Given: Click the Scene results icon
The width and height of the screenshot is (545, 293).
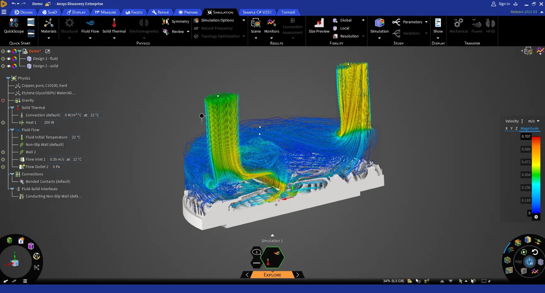Looking at the screenshot, I should (x=255, y=25).
